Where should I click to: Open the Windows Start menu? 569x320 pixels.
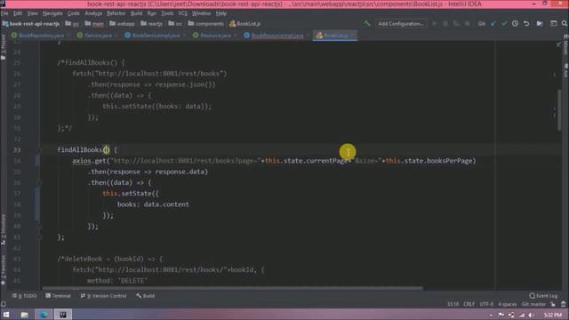coord(6,315)
